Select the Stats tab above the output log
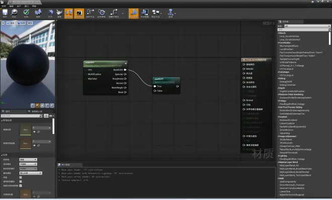Viewport: 332px width, 200px height. pos(65,165)
